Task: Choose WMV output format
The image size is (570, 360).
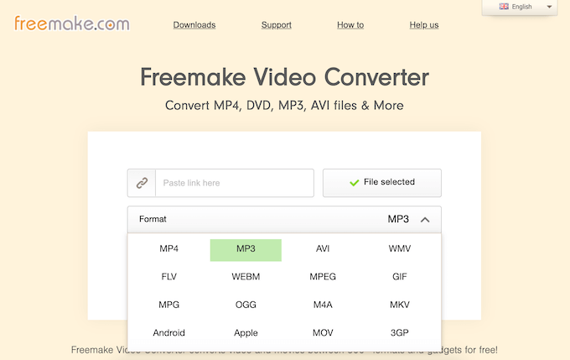Action: pos(400,249)
